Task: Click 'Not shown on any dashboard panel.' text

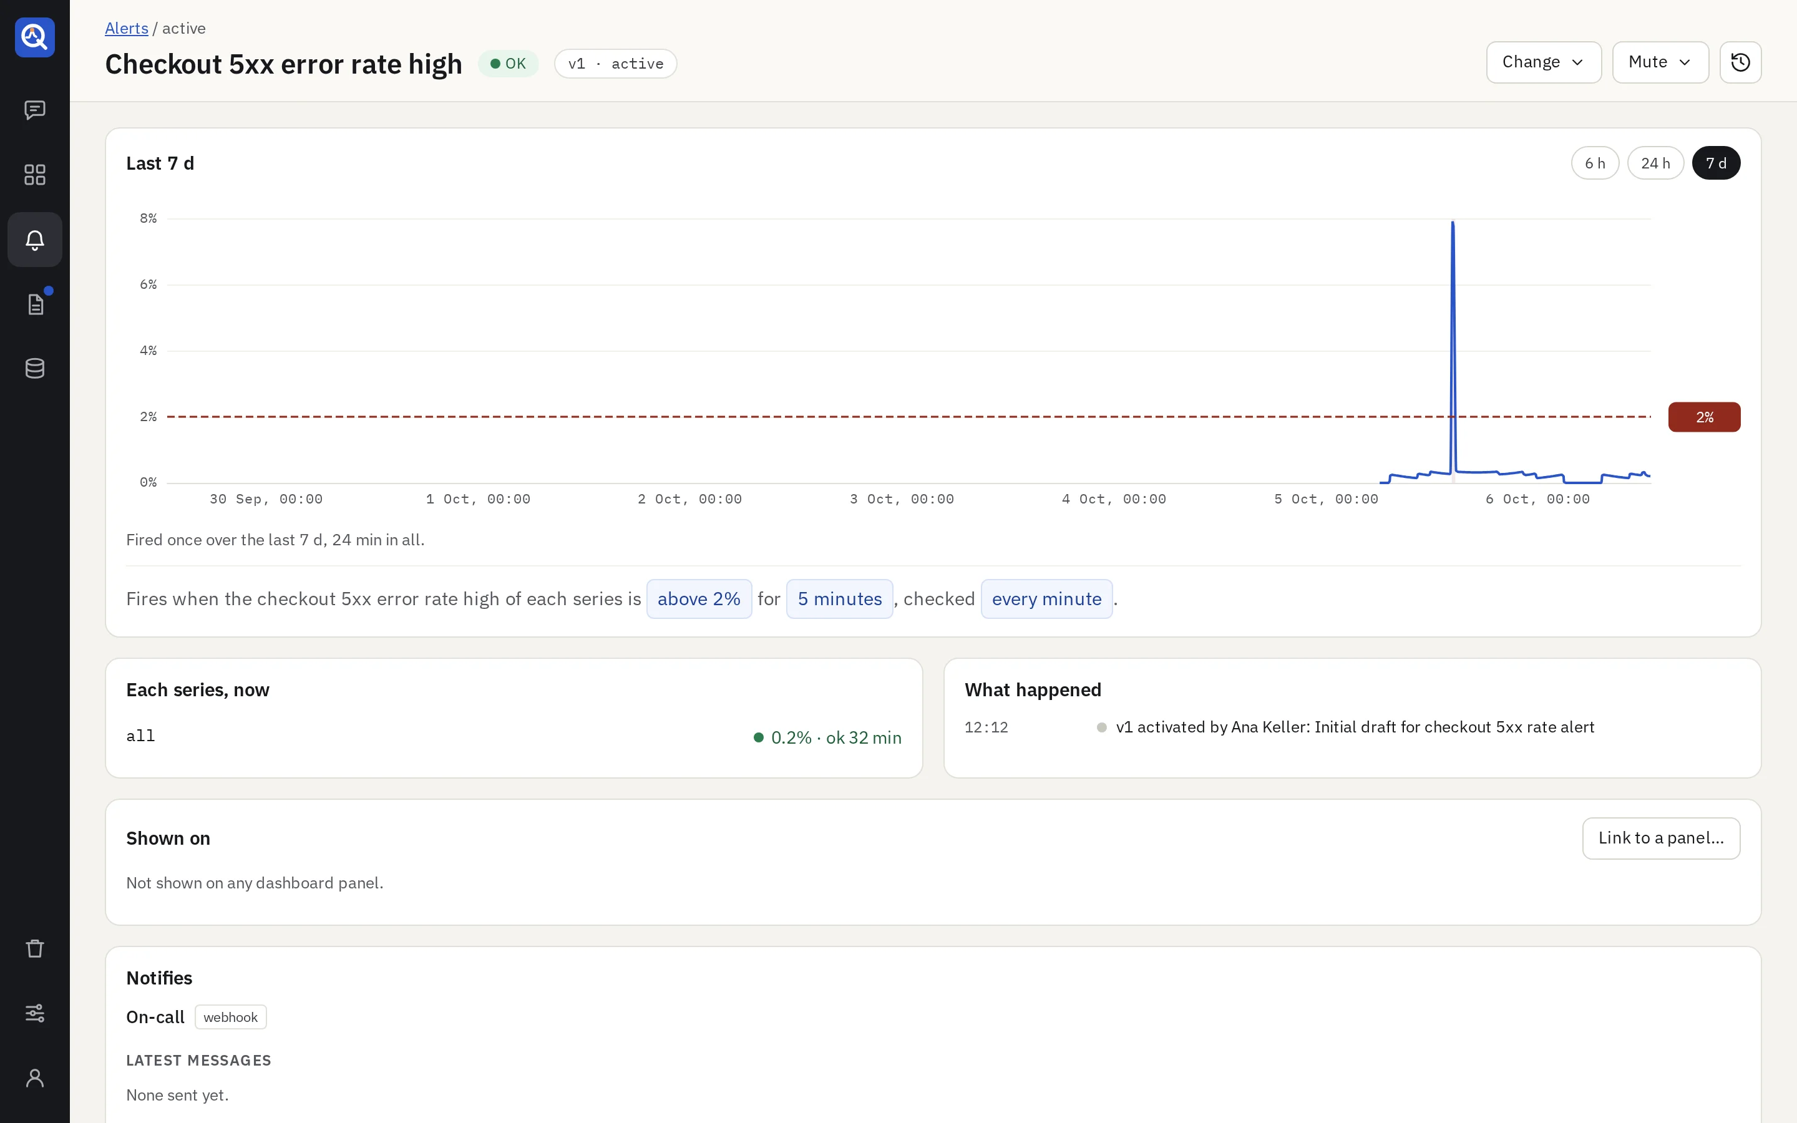Action: [255, 883]
